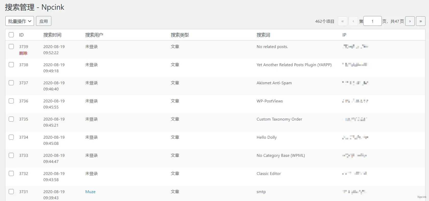
Task: Click the red 删除 delete link
Action: (23, 53)
